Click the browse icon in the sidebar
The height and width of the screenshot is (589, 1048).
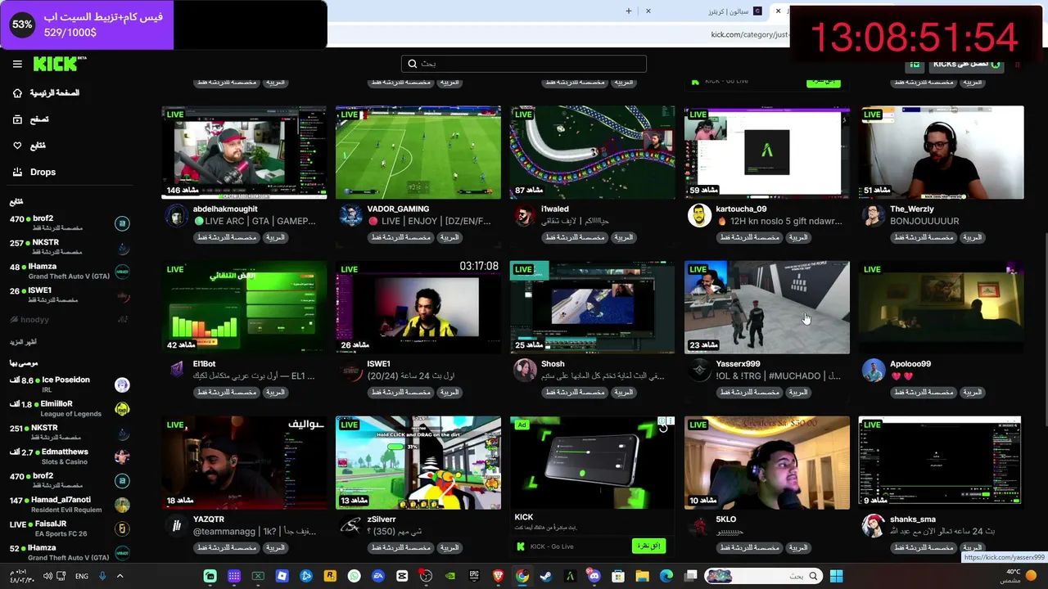pos(17,119)
